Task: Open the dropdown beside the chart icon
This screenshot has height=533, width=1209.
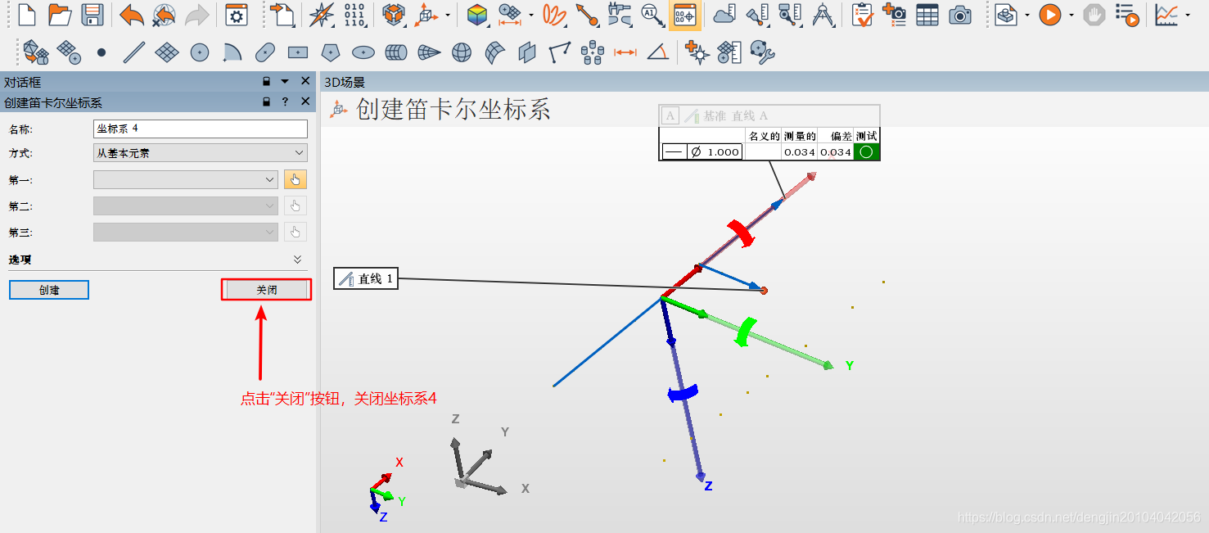Action: click(x=1187, y=15)
